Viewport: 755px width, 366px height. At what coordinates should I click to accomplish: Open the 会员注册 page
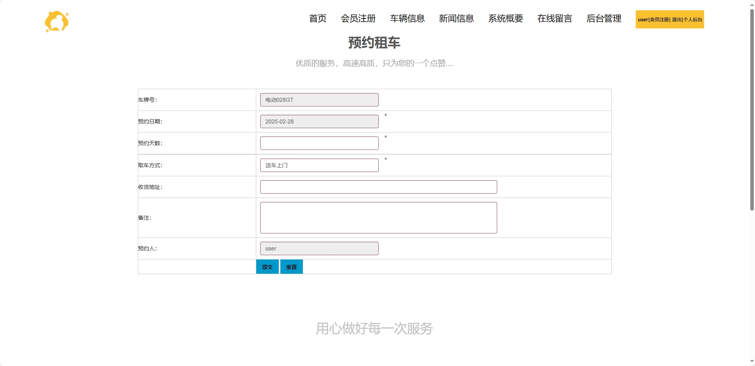[x=358, y=19]
